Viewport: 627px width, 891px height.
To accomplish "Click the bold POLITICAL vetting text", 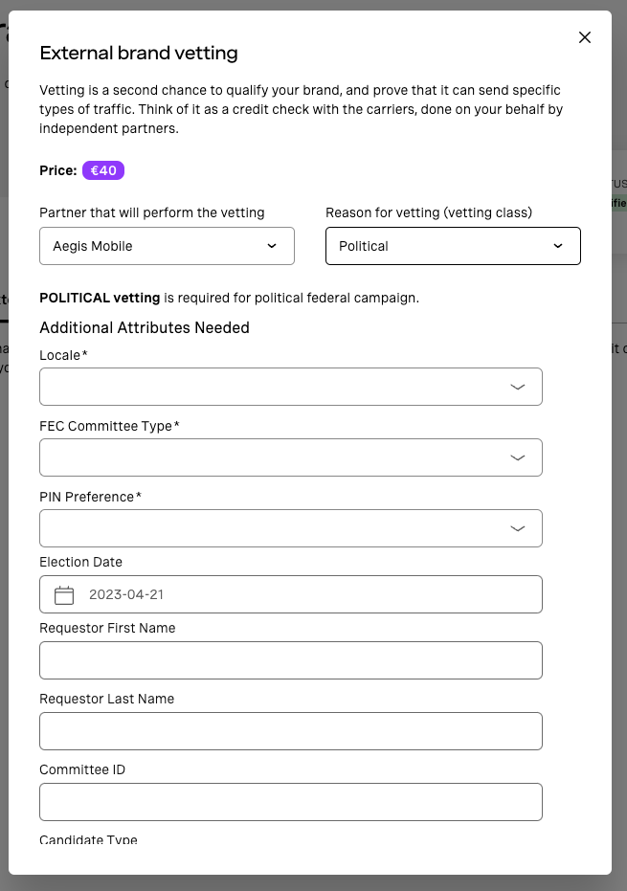I will tap(100, 298).
